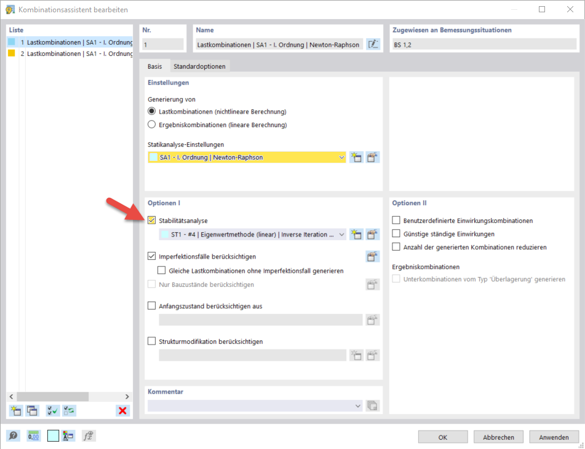Invert list selection icon
The height and width of the screenshot is (449, 585).
(x=69, y=411)
